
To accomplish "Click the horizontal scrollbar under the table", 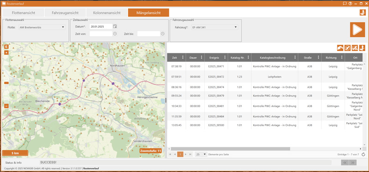I will (230, 149).
